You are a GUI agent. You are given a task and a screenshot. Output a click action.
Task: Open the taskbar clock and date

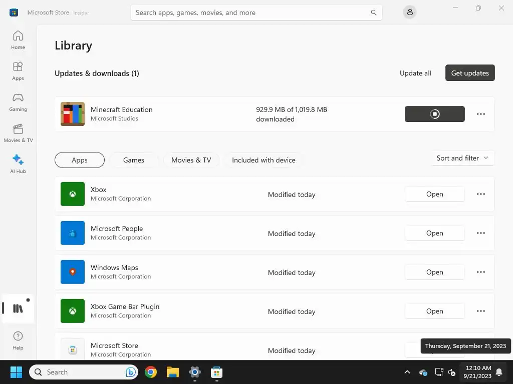477,372
